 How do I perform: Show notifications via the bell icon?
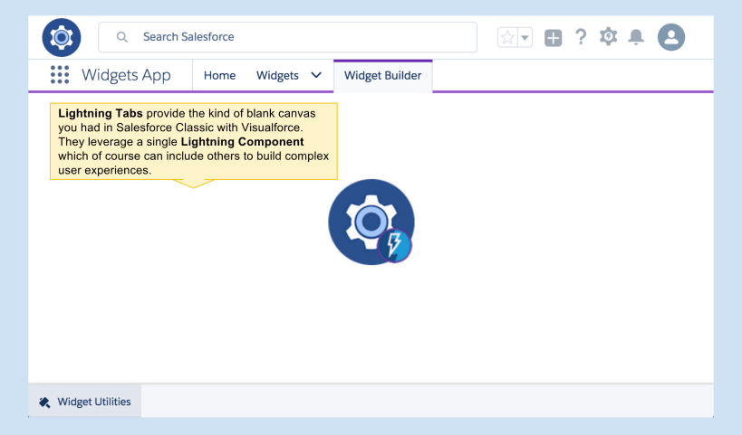(636, 37)
